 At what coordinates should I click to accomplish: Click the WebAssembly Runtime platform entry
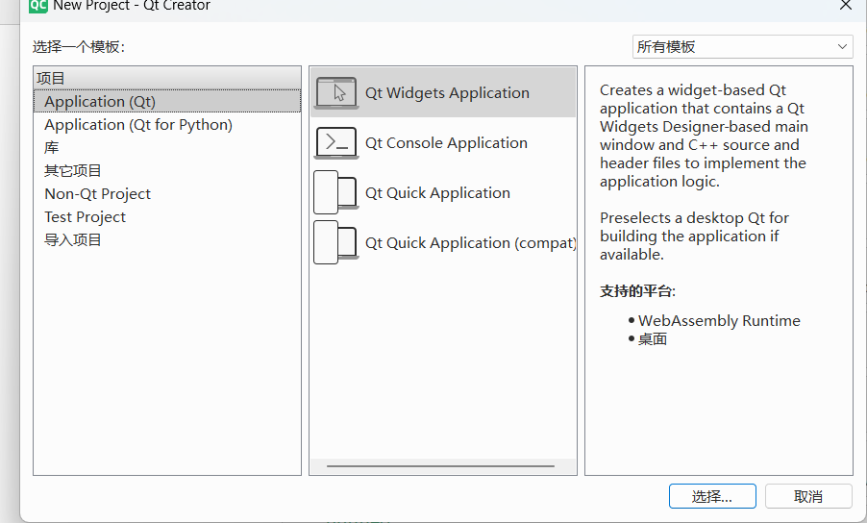pos(719,321)
